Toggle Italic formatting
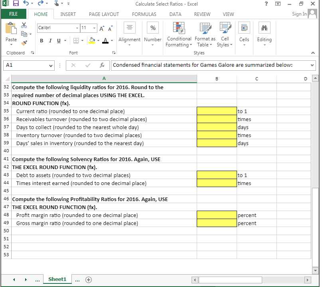 (49, 41)
